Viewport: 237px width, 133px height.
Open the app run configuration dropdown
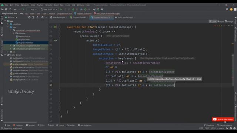coord(32,9)
